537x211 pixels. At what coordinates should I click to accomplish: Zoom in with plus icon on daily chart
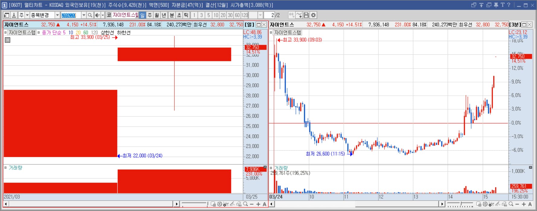258,204
